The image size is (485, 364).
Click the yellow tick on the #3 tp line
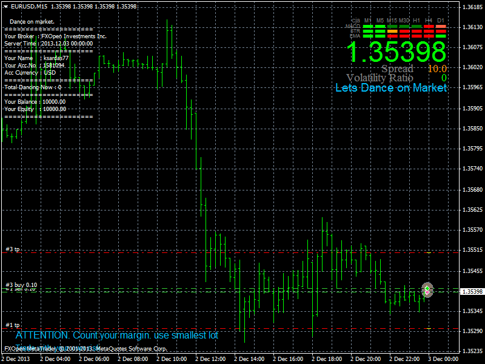pyautogui.click(x=429, y=253)
